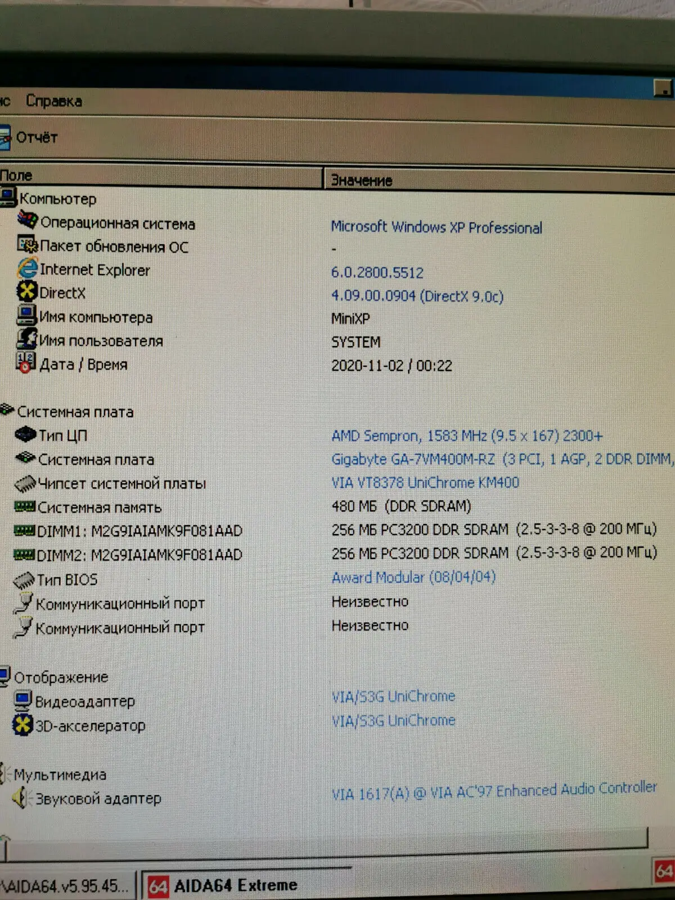This screenshot has height=900, width=675.
Task: Click the AIDA64 system tray icon
Action: [664, 871]
